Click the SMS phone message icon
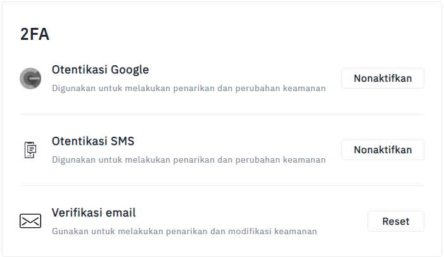This screenshot has height=257, width=444. (30, 150)
